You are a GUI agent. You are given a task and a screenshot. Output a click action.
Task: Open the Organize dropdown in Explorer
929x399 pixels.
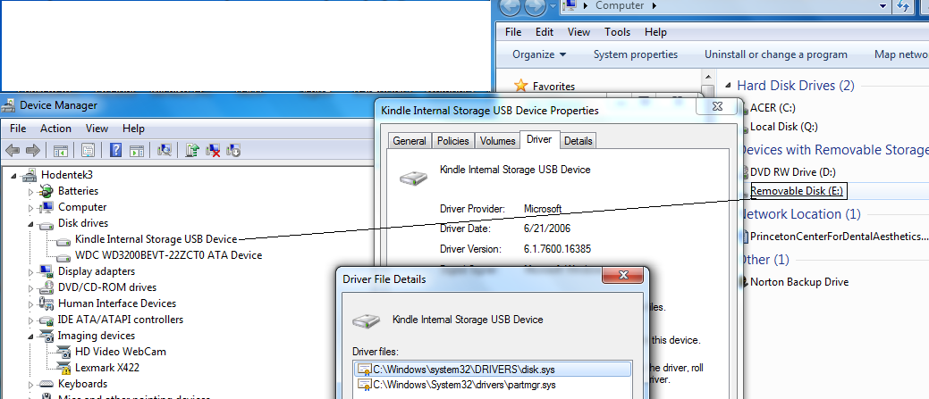pos(539,54)
